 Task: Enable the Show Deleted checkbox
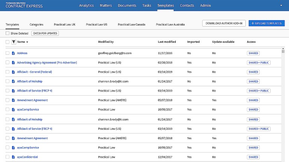(x=8, y=33)
